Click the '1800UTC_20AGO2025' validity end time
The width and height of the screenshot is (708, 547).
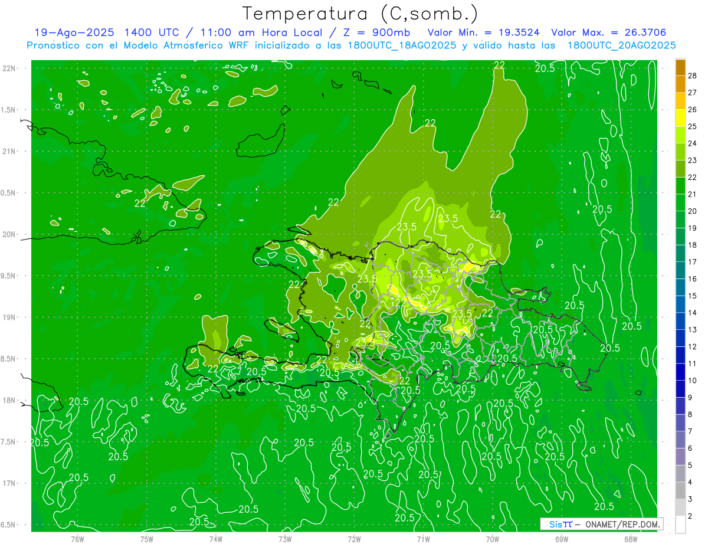click(621, 45)
